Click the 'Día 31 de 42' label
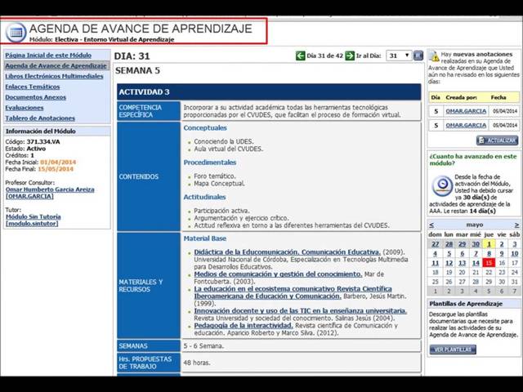Image resolution: width=523 pixels, height=392 pixels. click(325, 56)
